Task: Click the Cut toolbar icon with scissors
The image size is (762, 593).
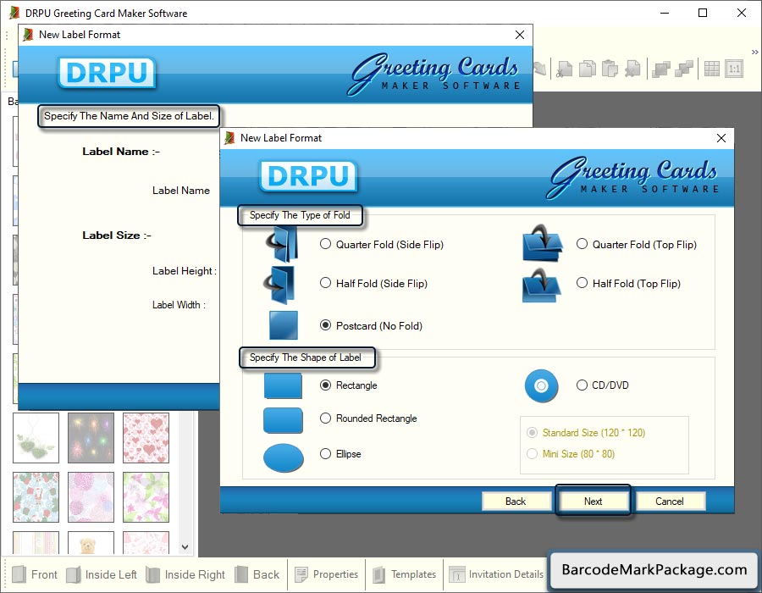Action: (564, 69)
